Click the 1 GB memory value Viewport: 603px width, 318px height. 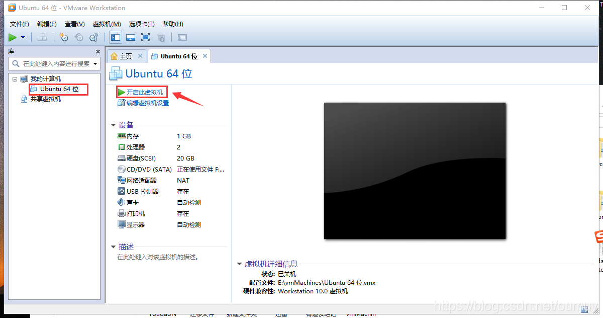point(184,136)
